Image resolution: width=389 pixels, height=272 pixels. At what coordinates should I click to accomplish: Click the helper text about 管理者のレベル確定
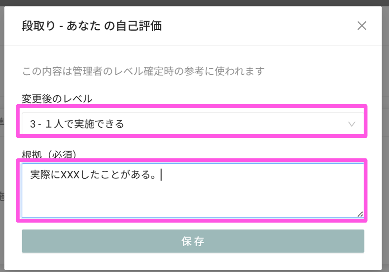click(x=143, y=71)
